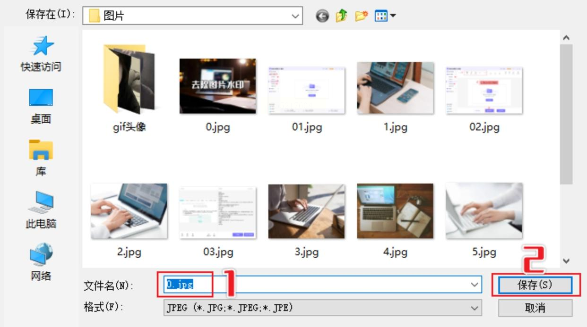Select the 2.jpg thumbnail
The height and width of the screenshot is (327, 587).
pyautogui.click(x=129, y=211)
